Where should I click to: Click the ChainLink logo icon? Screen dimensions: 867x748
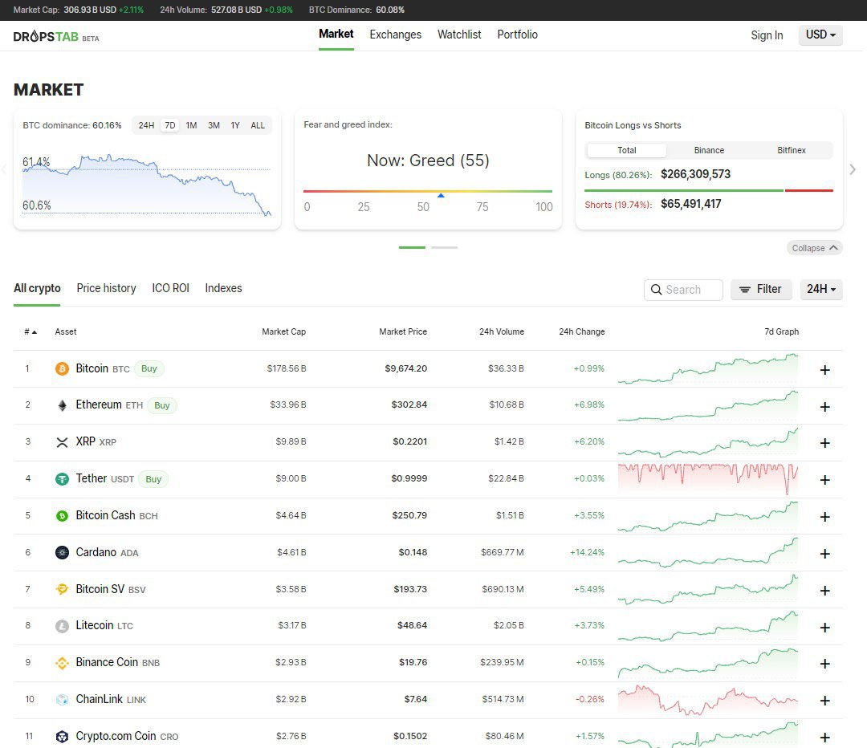click(62, 699)
